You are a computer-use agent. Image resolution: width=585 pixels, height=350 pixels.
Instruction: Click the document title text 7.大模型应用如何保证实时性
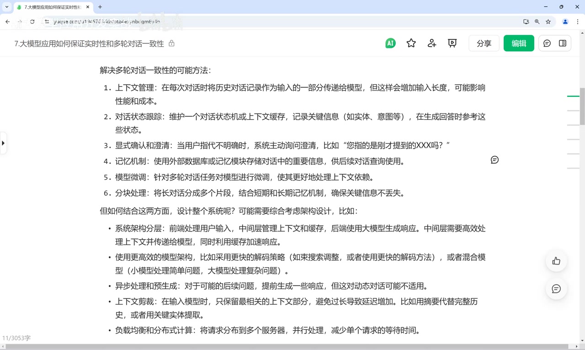tap(89, 43)
